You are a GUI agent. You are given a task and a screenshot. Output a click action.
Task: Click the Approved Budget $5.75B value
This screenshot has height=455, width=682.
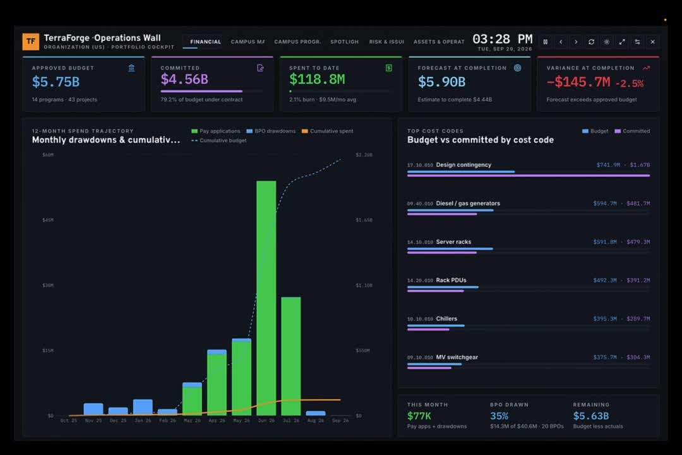coord(56,82)
